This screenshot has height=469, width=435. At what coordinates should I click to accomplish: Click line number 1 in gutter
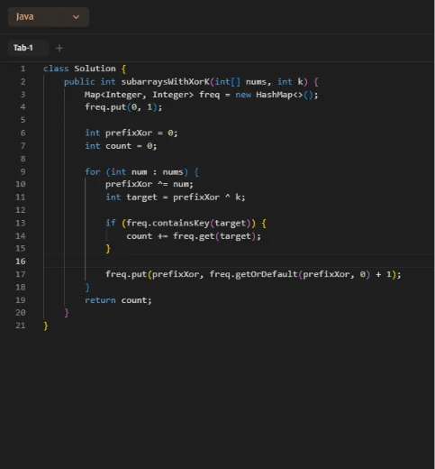pyautogui.click(x=23, y=69)
